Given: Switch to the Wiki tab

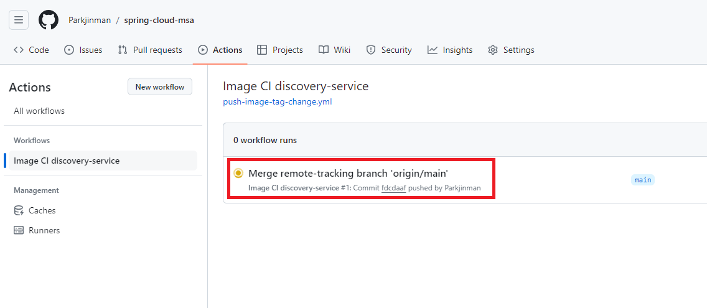Looking at the screenshot, I should [x=334, y=50].
